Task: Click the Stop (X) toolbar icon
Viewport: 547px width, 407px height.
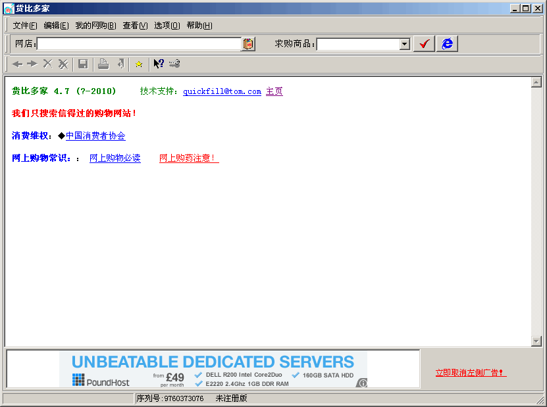Action: tap(47, 64)
